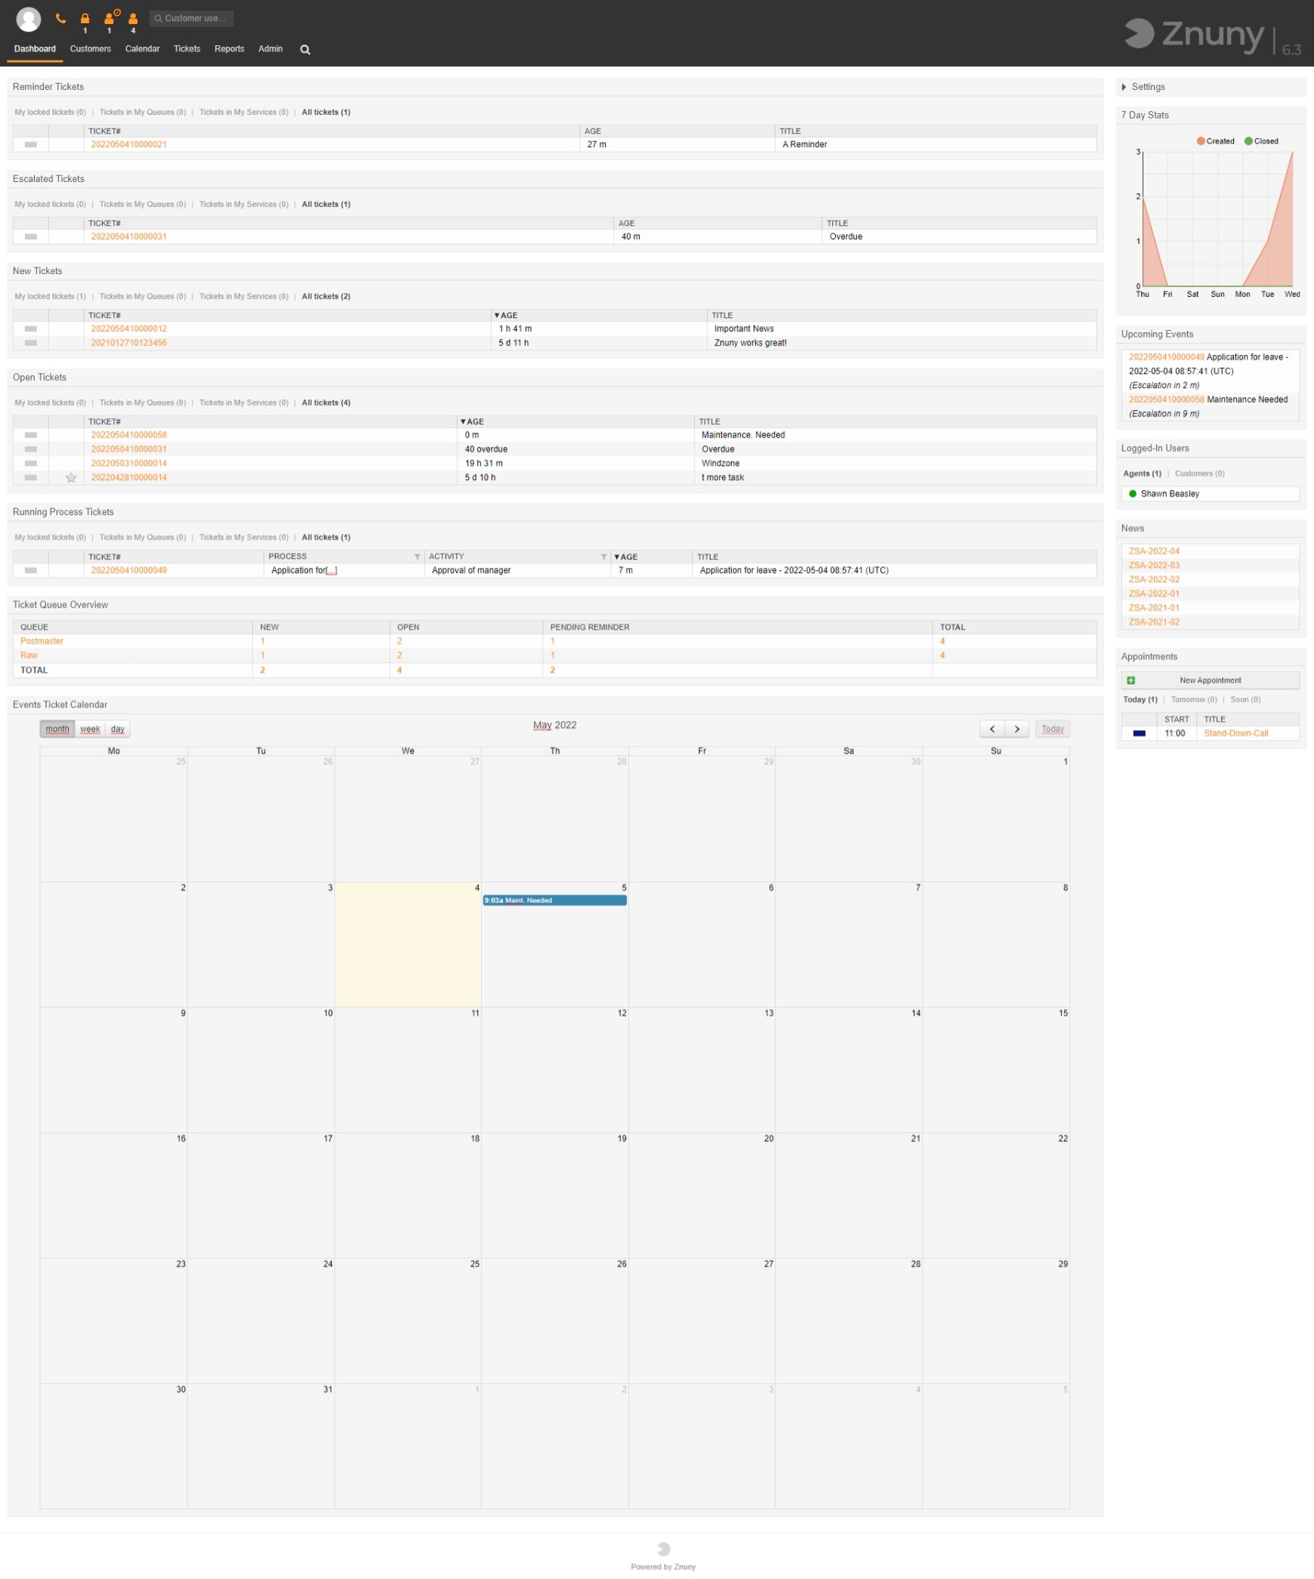Click the responsible tickets person icon showing 4
This screenshot has height=1579, width=1314.
[133, 18]
